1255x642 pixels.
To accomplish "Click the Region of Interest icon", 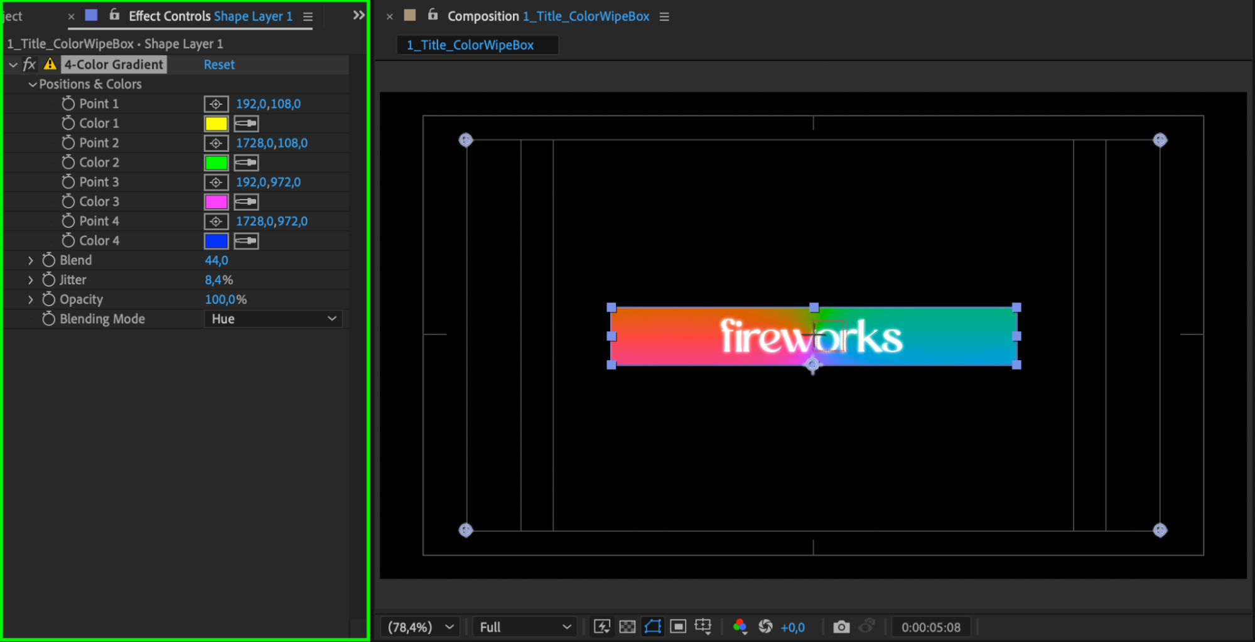I will pos(678,626).
